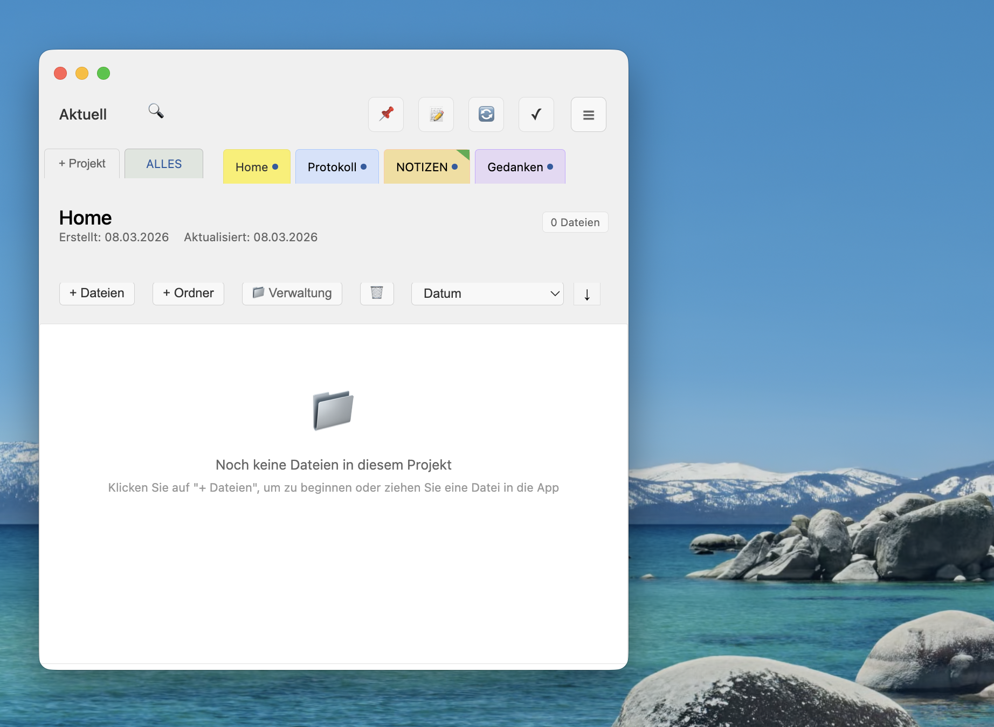Open the Gedanken project tab
The width and height of the screenshot is (994, 727).
[x=520, y=167]
